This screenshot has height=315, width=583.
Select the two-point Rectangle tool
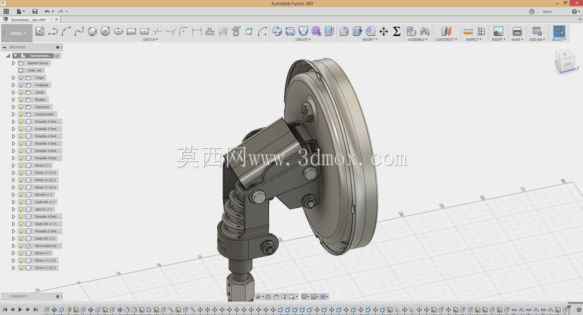pyautogui.click(x=131, y=31)
